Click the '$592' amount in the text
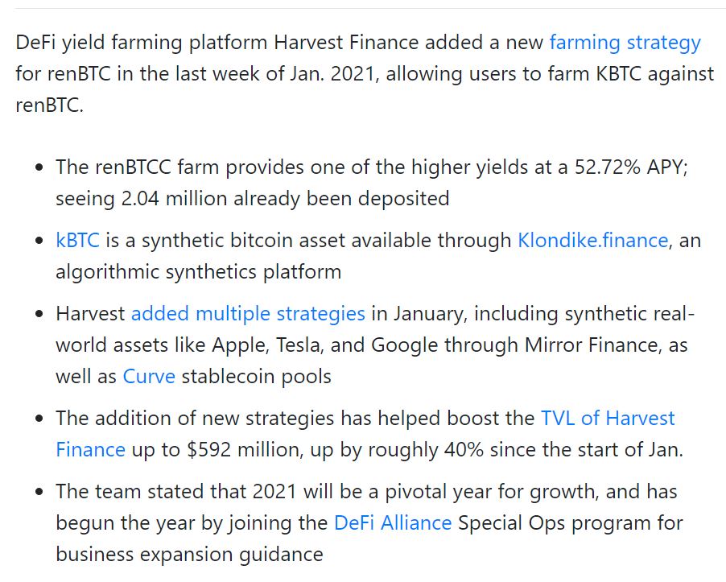The image size is (726, 582). point(208,449)
